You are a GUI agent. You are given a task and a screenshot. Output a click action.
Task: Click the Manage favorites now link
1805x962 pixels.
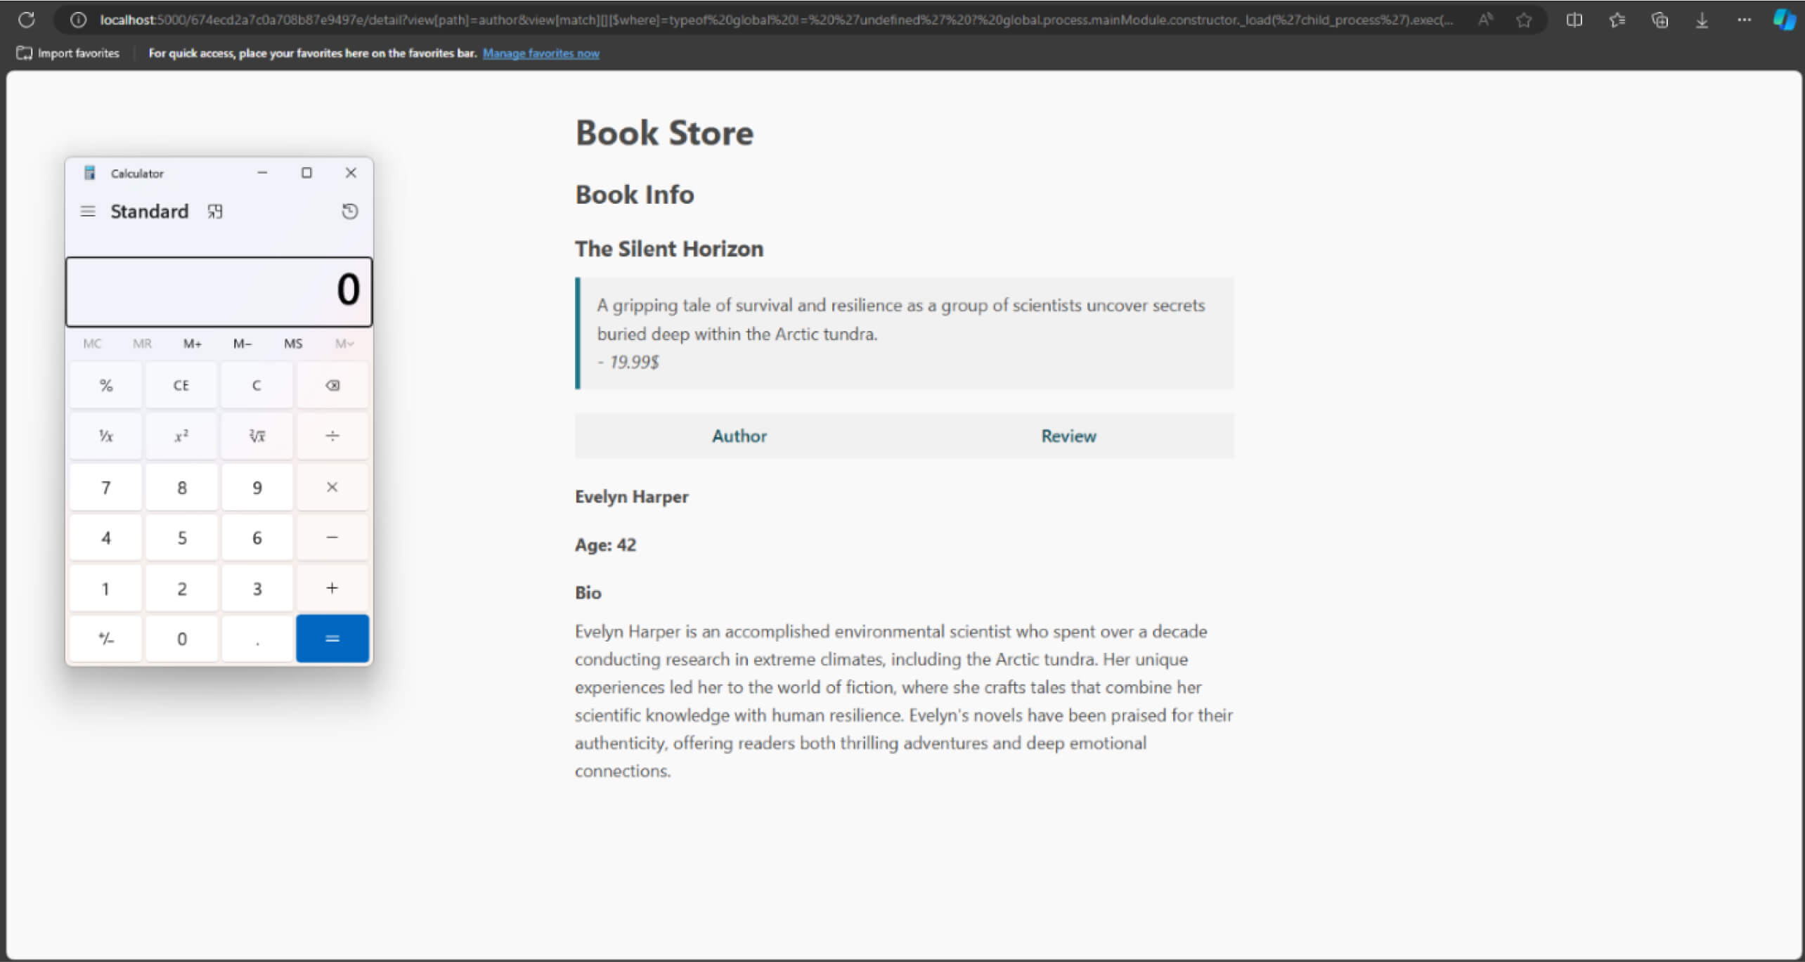pyautogui.click(x=541, y=53)
